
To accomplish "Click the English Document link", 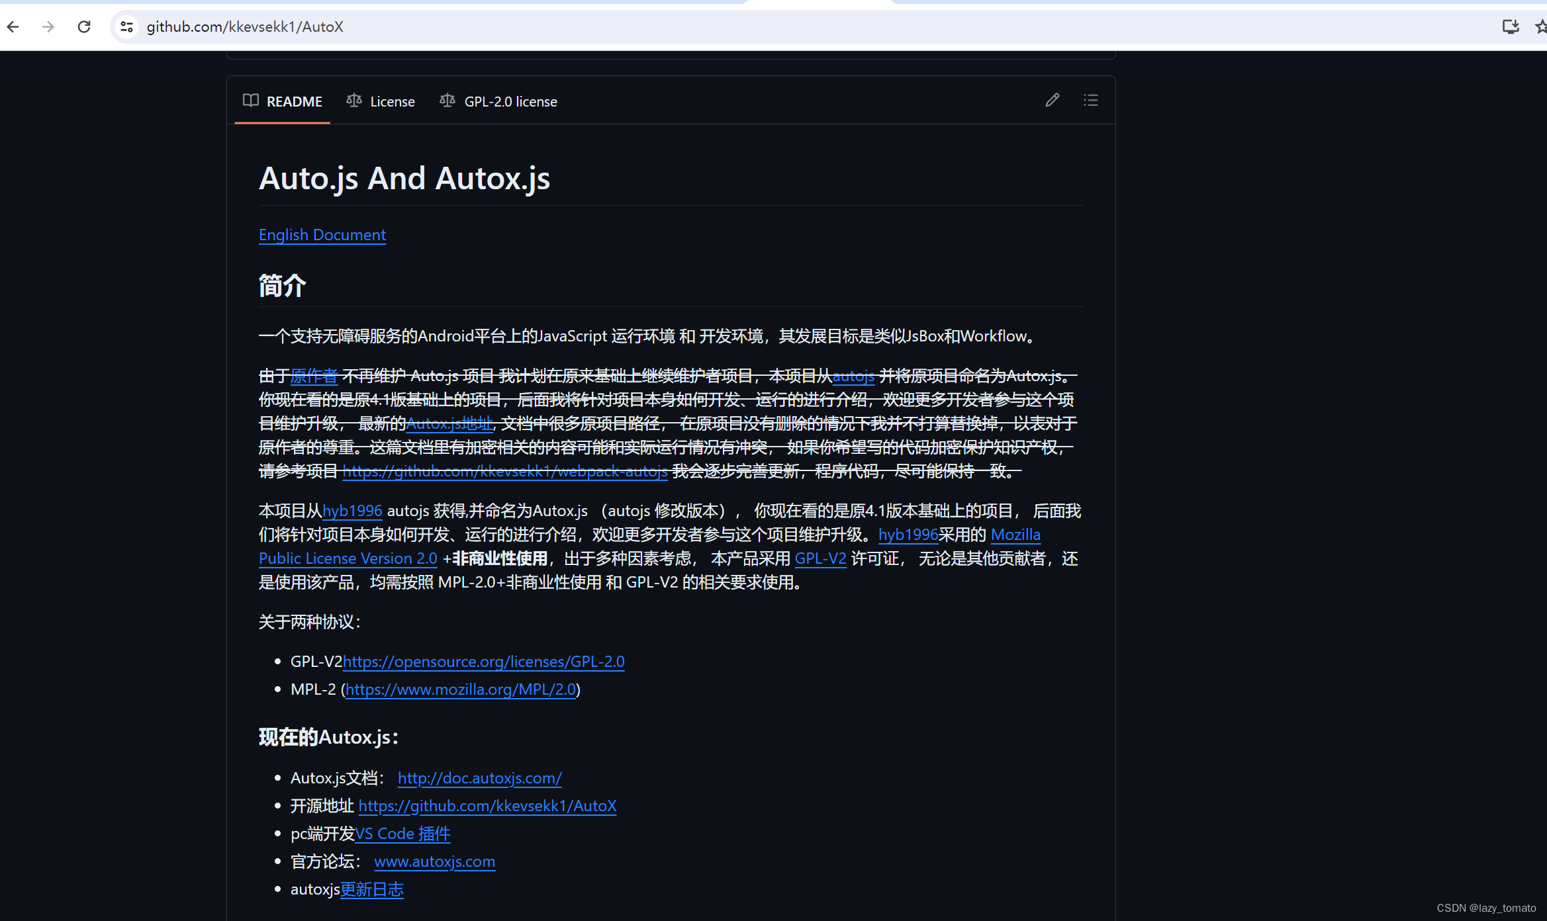I will [x=321, y=234].
